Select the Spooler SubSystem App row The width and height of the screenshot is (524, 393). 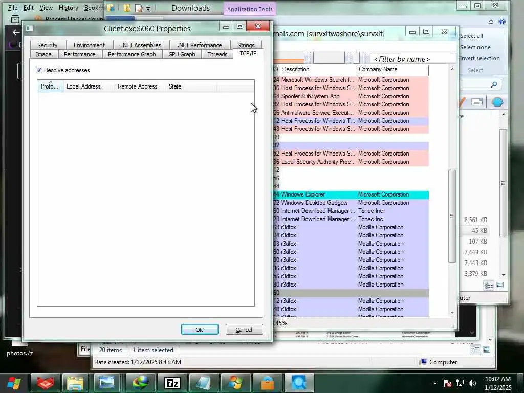[351, 96]
